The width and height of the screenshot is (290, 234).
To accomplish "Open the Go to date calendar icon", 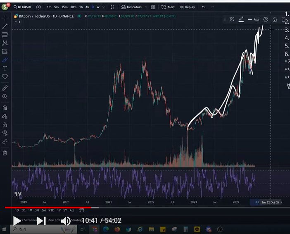I will click(x=81, y=210).
